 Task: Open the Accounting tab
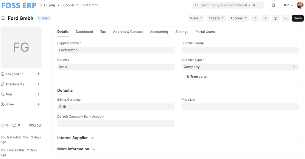(x=159, y=32)
